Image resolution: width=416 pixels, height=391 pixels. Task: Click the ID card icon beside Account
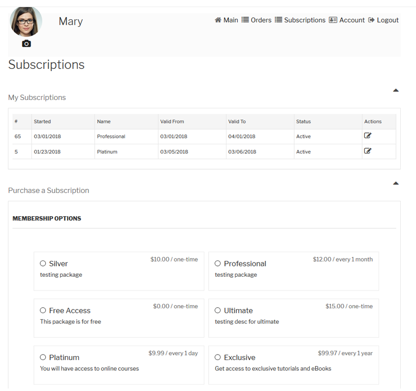pyautogui.click(x=333, y=20)
